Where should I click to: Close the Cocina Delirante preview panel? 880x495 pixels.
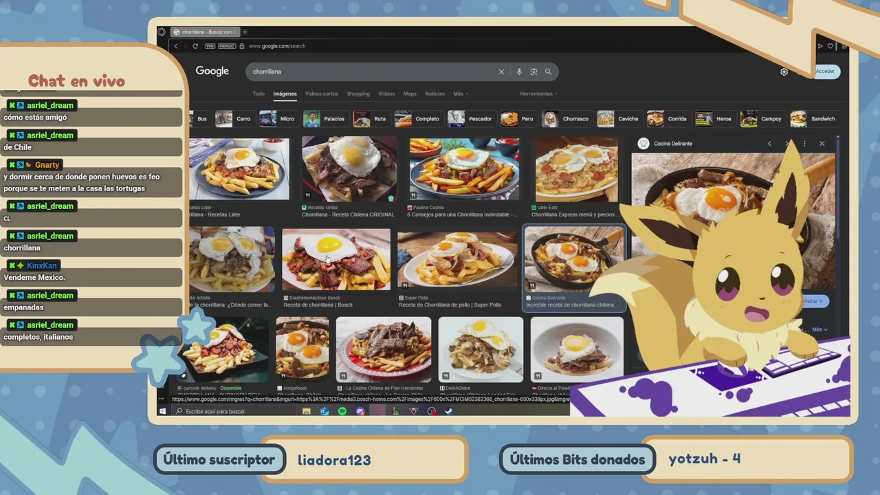[822, 144]
